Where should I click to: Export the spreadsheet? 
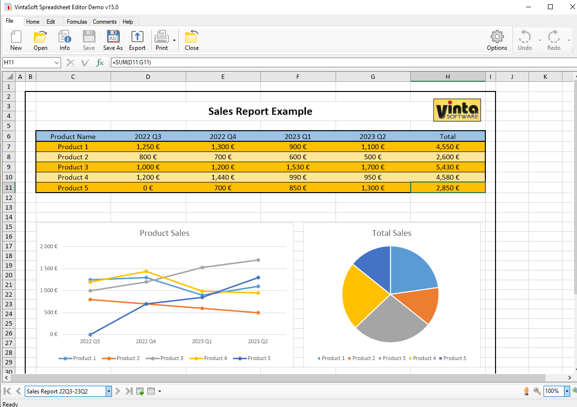click(x=137, y=40)
